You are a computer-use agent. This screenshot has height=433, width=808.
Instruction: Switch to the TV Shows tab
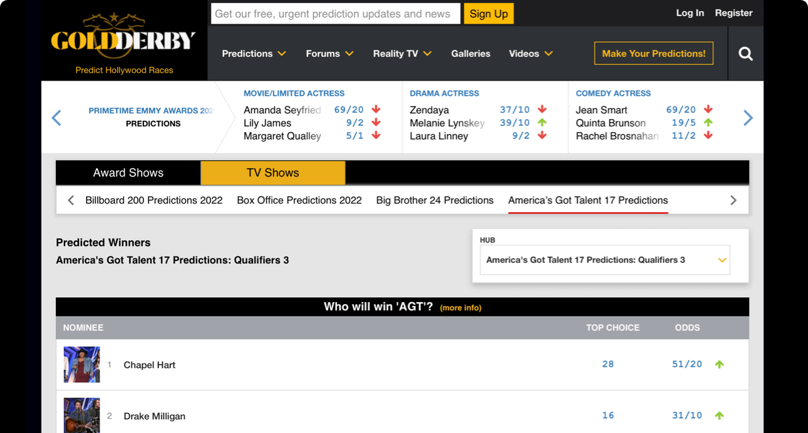(273, 173)
